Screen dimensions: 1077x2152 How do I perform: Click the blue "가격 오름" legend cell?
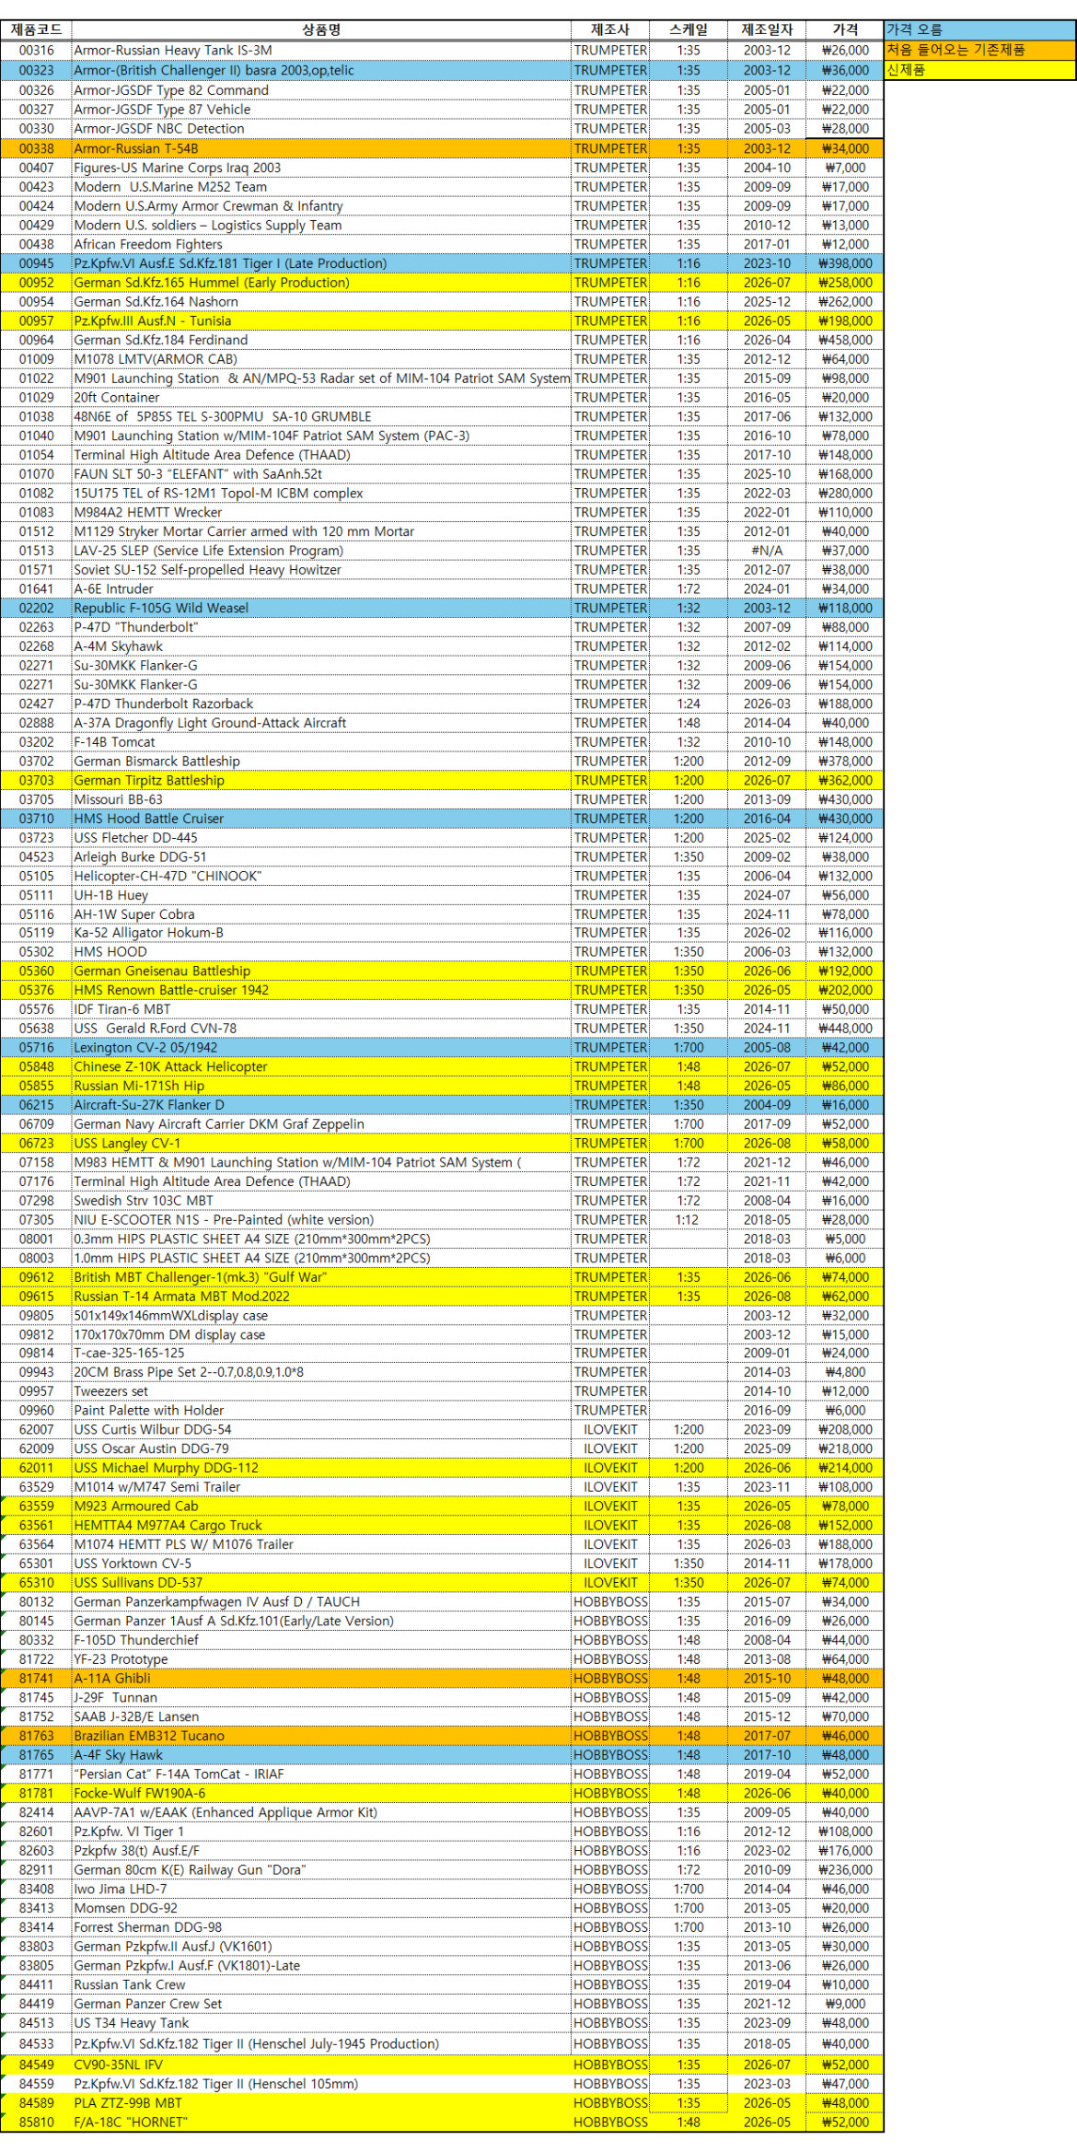[979, 30]
